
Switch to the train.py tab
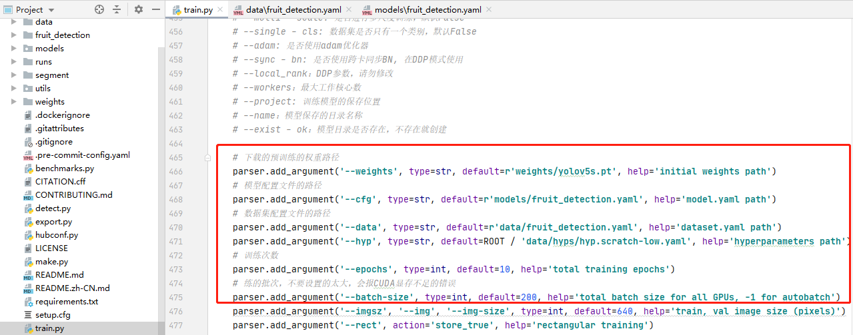(x=197, y=10)
